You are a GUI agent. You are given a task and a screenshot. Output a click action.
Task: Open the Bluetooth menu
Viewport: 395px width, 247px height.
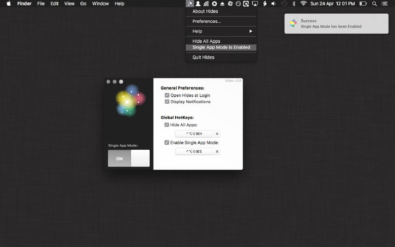[294, 3]
